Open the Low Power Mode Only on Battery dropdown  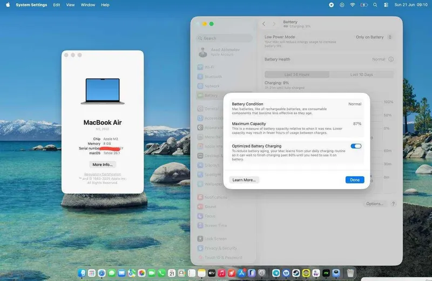pyautogui.click(x=374, y=37)
